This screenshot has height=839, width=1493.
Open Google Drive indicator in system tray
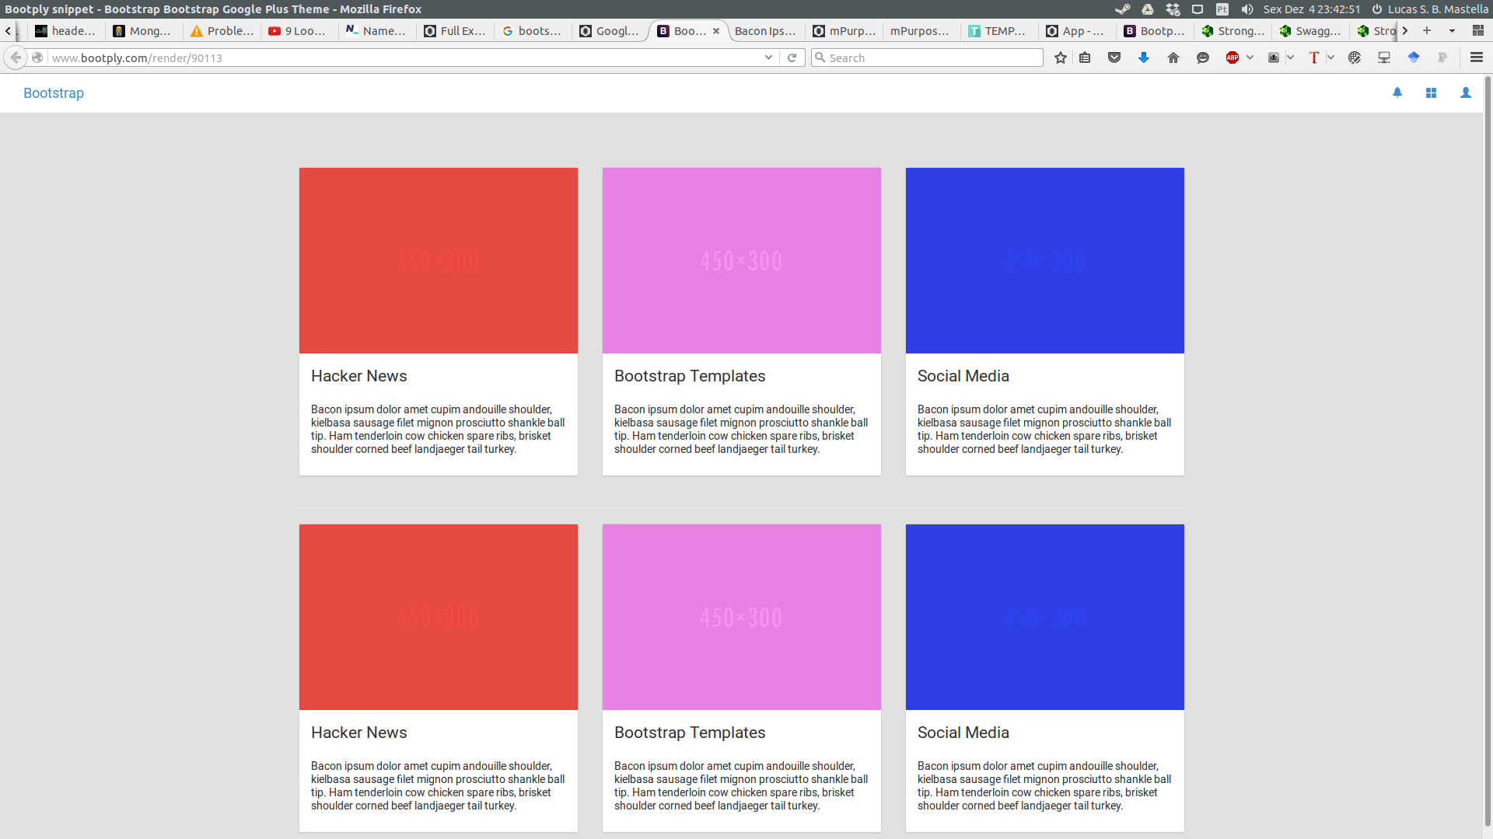click(1148, 9)
